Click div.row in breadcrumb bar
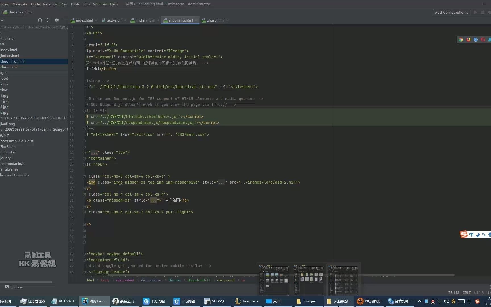 click(175, 280)
